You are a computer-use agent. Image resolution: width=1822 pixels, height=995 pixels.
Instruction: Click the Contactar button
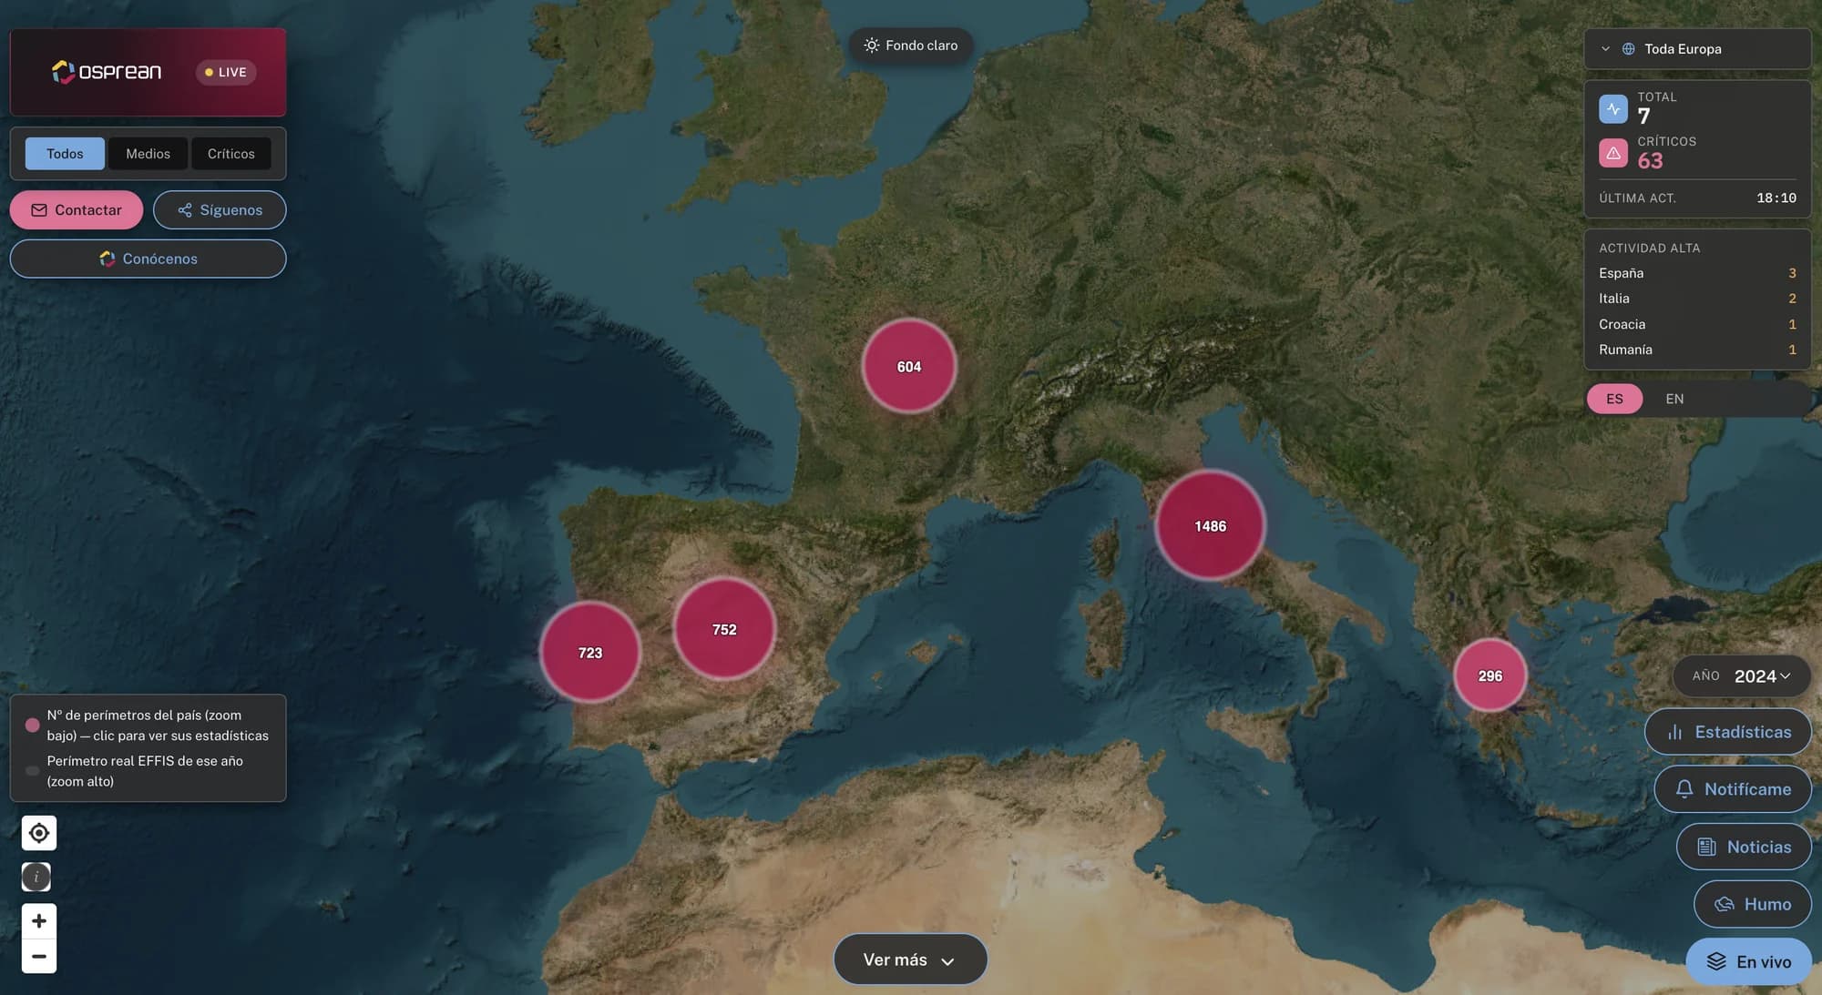click(77, 210)
